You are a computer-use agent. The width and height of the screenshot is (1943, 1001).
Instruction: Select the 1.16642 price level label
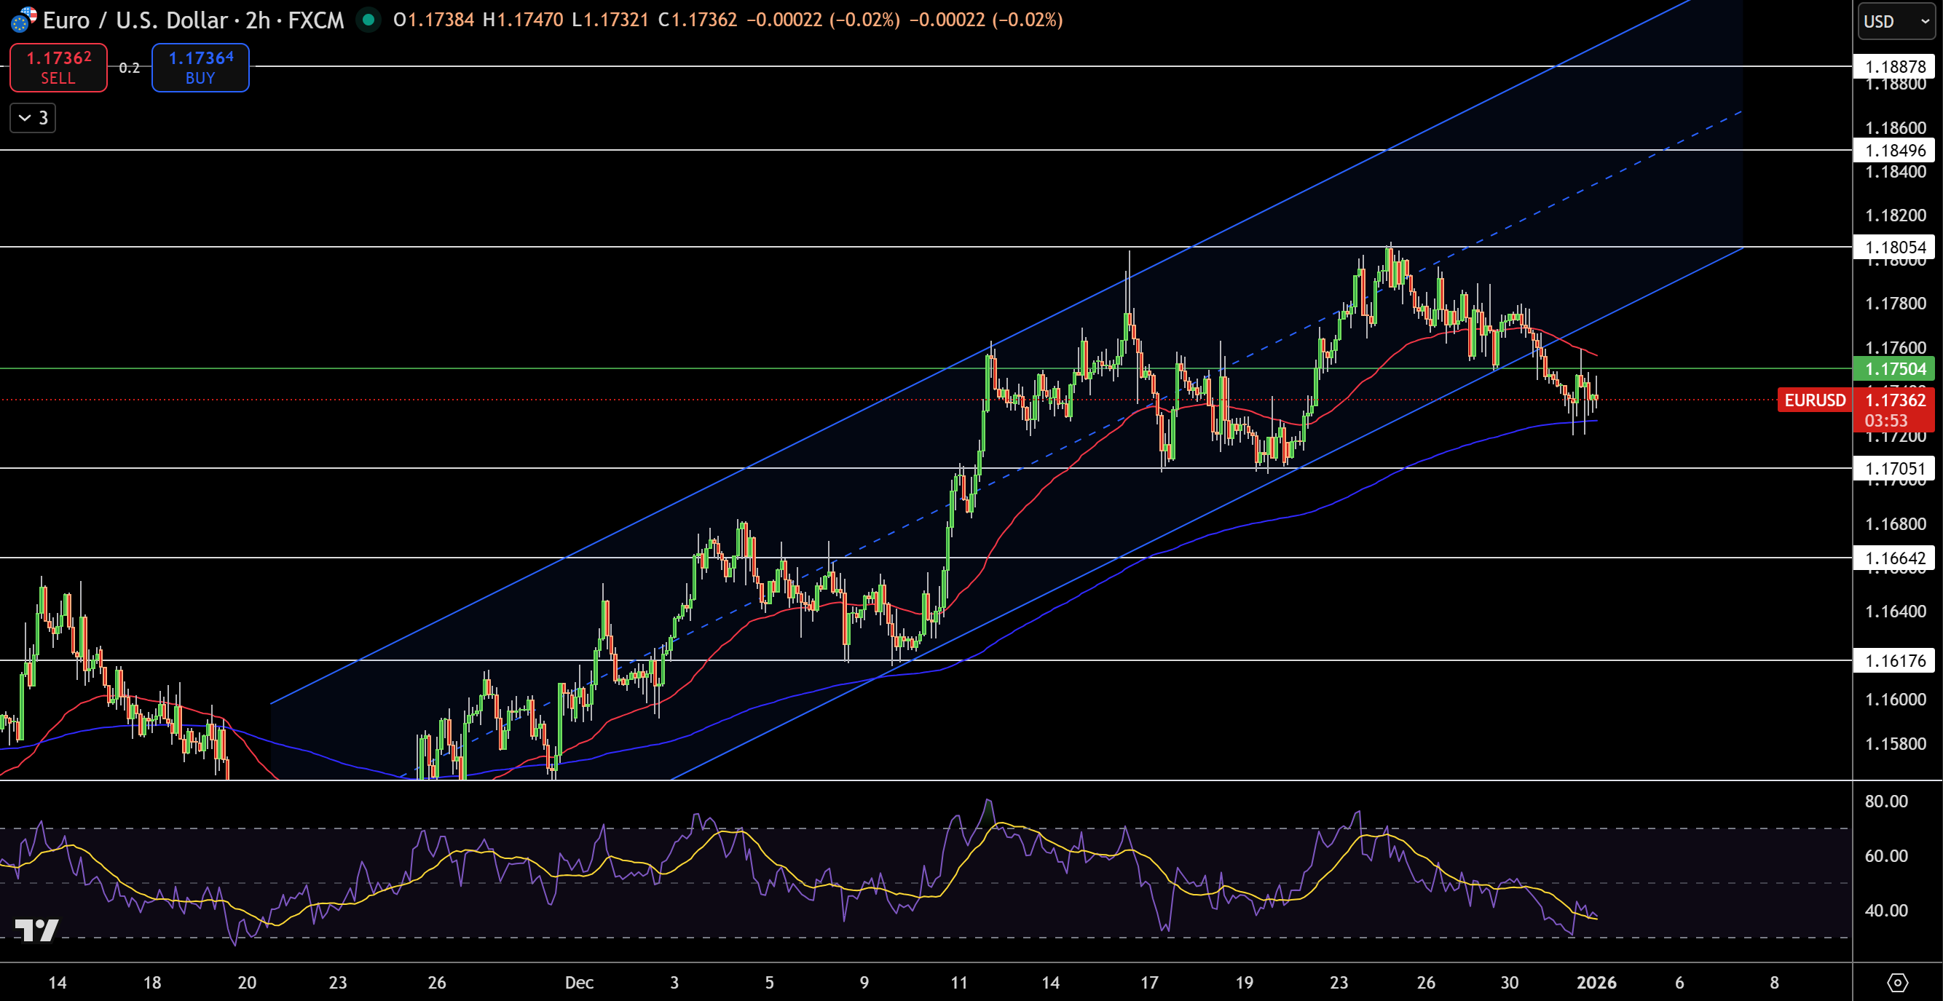[1895, 558]
